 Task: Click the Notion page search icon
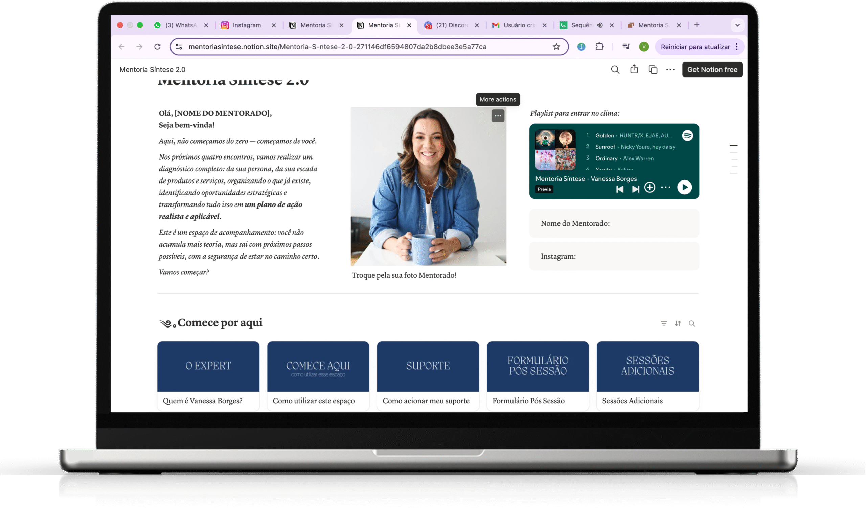coord(615,70)
